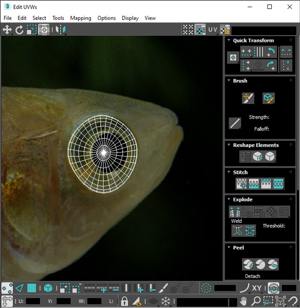Collapse the Stitch rollout
Screen dimensions: 300x308
click(229, 172)
